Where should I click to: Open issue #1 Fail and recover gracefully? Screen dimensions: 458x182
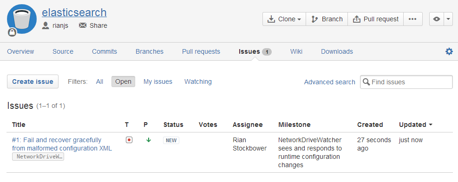point(62,144)
